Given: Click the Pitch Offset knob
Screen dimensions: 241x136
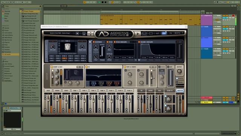Looking at the screenshot, I should 109,57.
